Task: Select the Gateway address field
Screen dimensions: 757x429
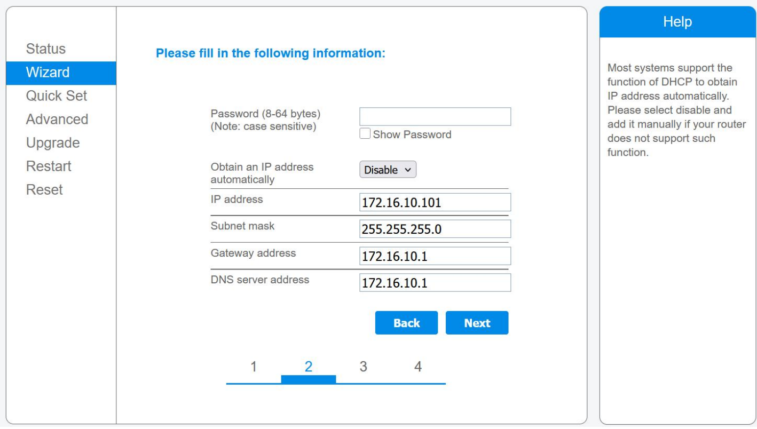Action: 435,256
